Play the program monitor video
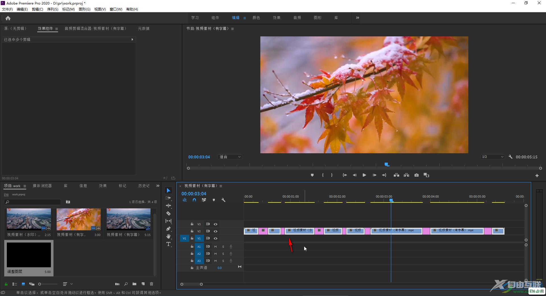The image size is (546, 296). point(364,175)
